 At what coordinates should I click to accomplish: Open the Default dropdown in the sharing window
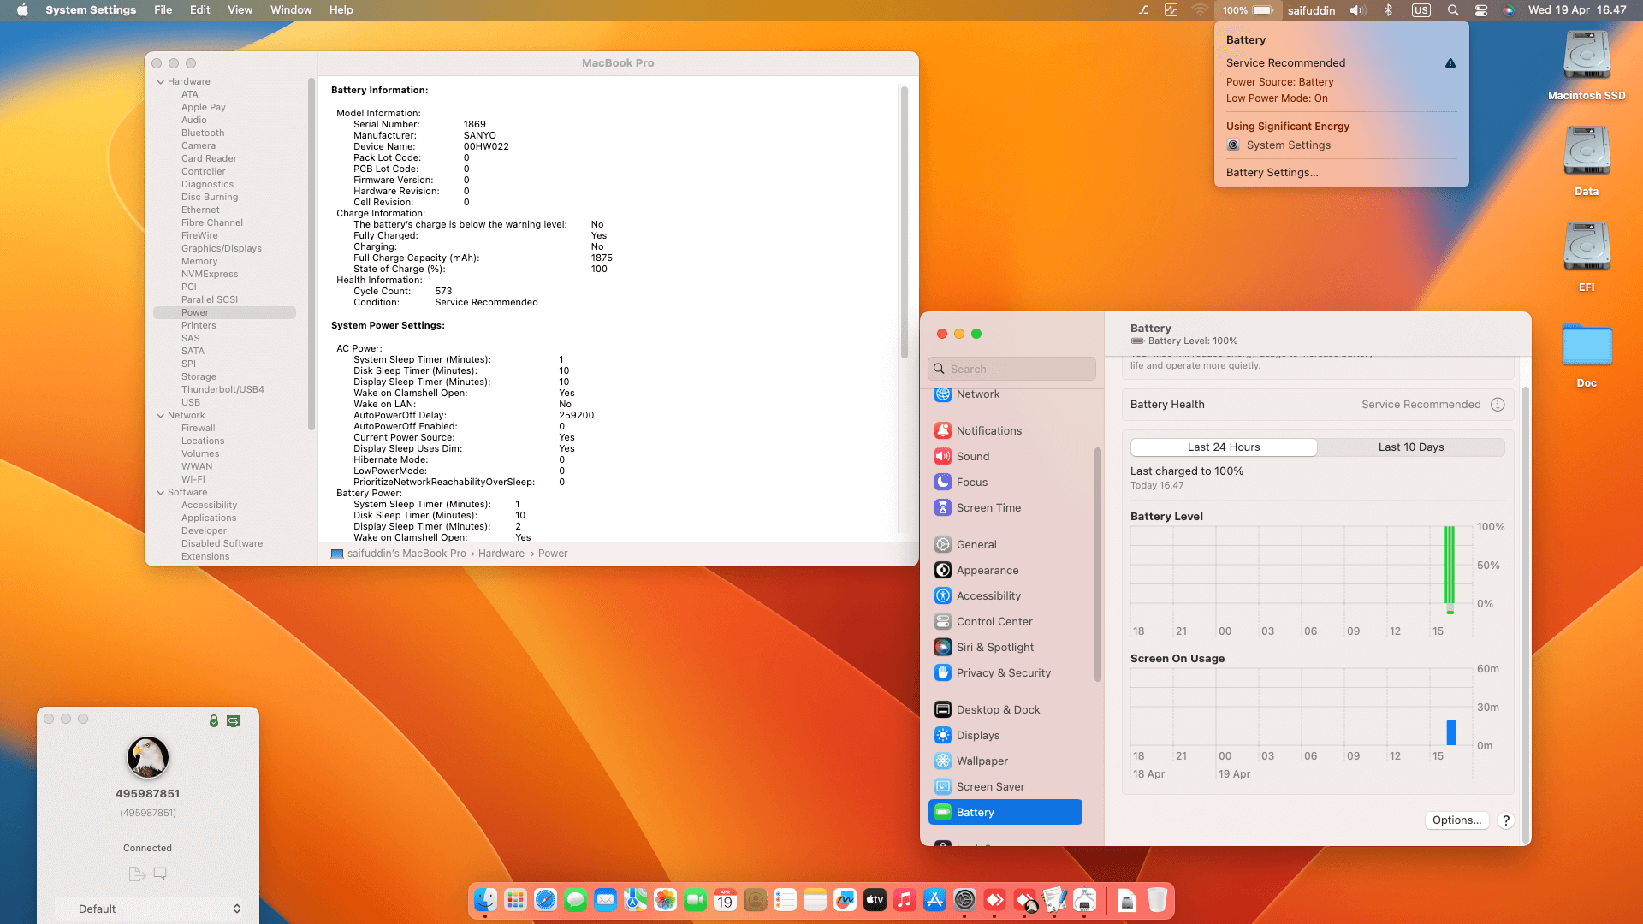pos(151,909)
